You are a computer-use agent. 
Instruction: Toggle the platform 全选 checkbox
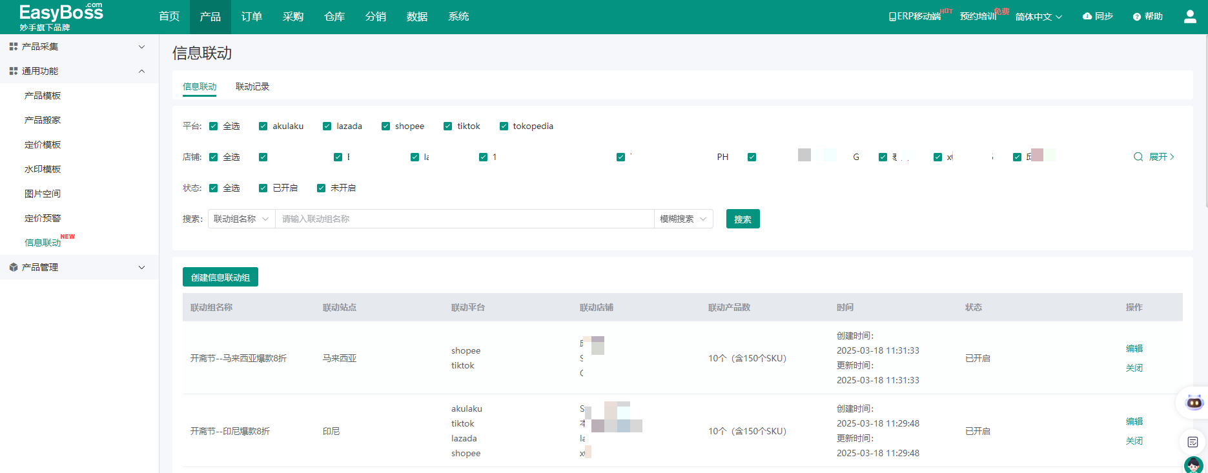pos(213,126)
